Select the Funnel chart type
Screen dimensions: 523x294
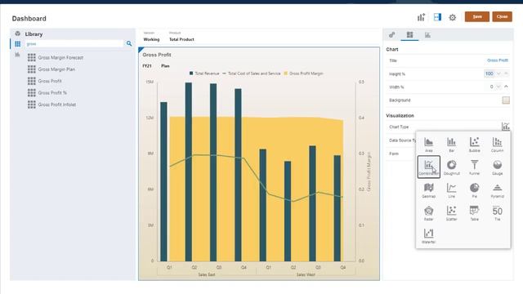(x=474, y=167)
